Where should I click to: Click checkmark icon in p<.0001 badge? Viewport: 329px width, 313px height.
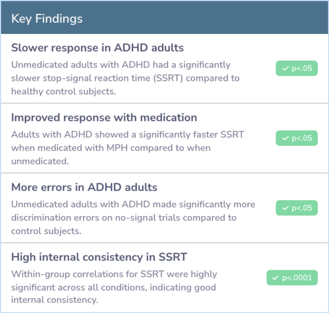coord(276,278)
